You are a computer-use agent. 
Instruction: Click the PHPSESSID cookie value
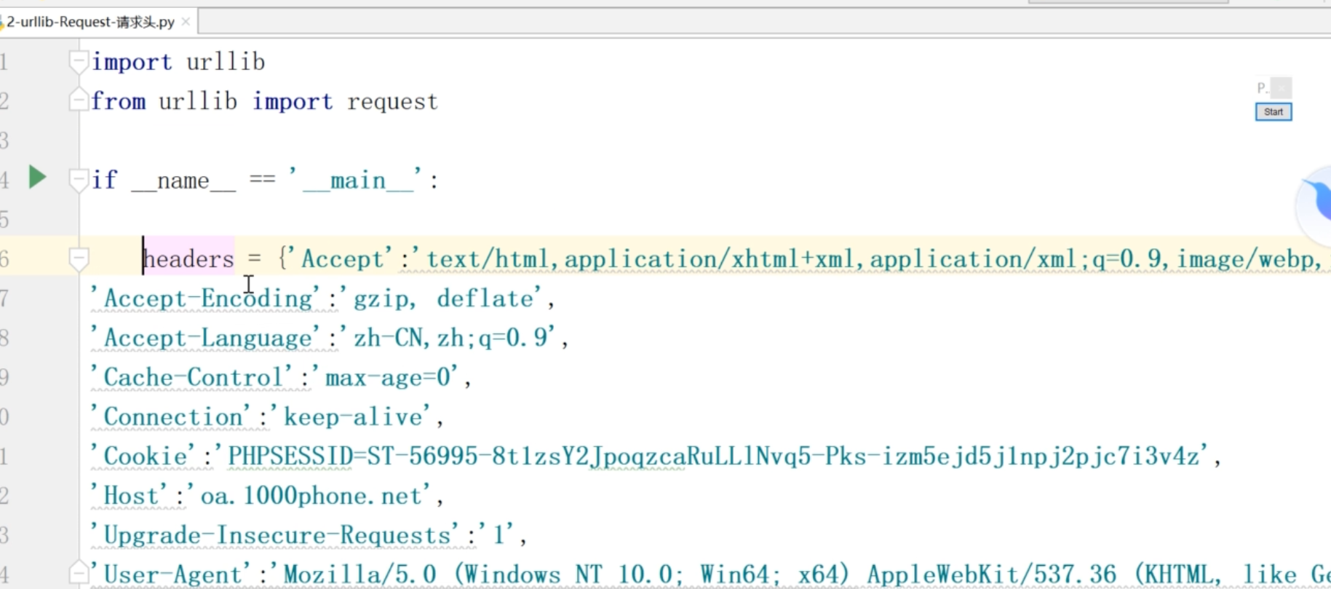point(713,456)
